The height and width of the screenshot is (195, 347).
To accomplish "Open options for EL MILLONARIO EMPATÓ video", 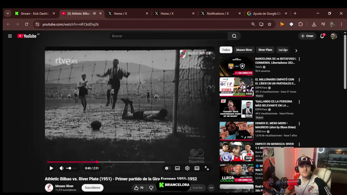I will coord(299,80).
